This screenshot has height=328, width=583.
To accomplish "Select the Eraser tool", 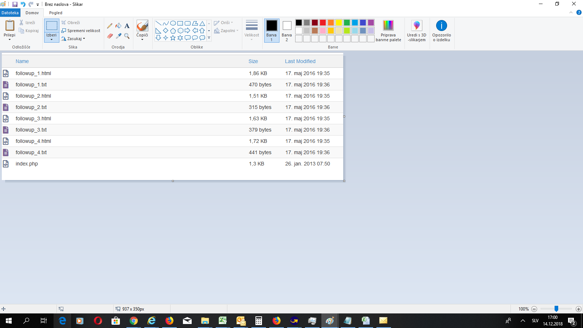I will (x=110, y=36).
